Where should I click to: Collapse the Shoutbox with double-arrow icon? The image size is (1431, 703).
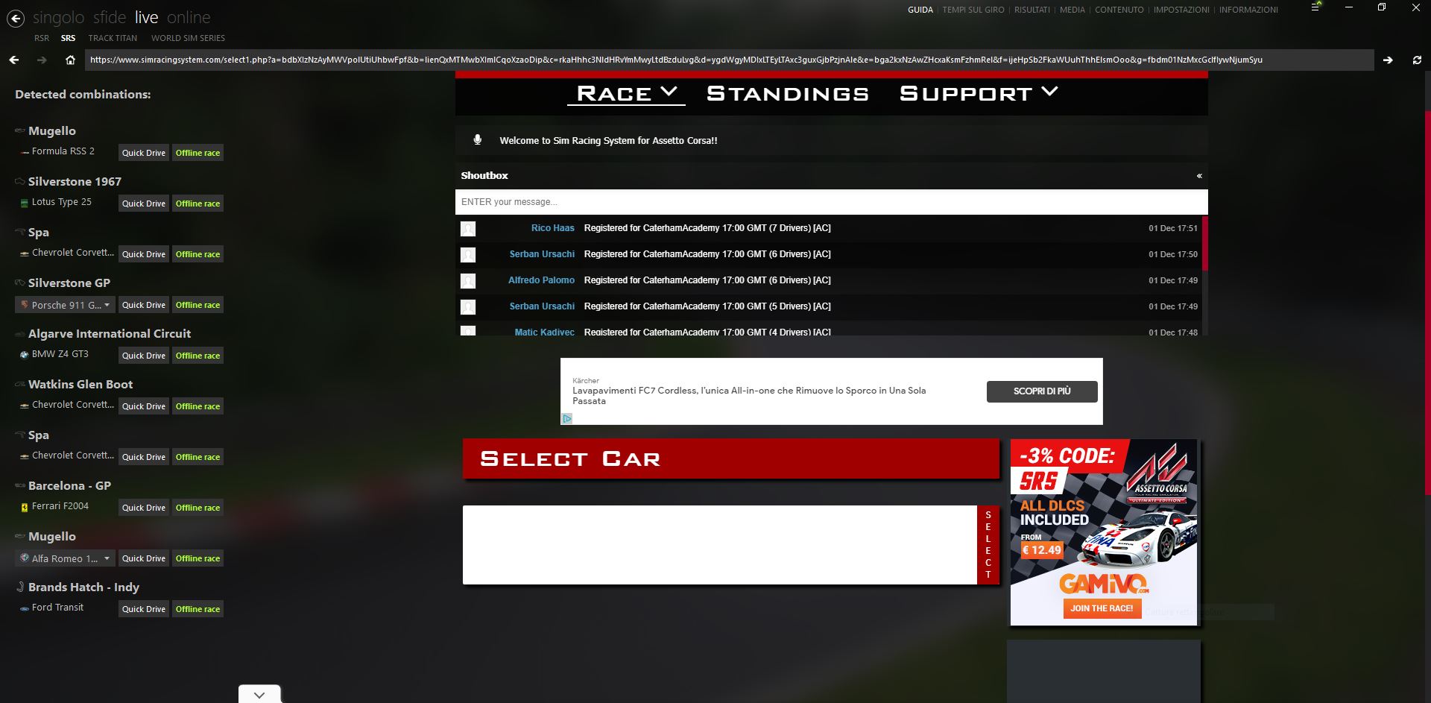(1199, 176)
